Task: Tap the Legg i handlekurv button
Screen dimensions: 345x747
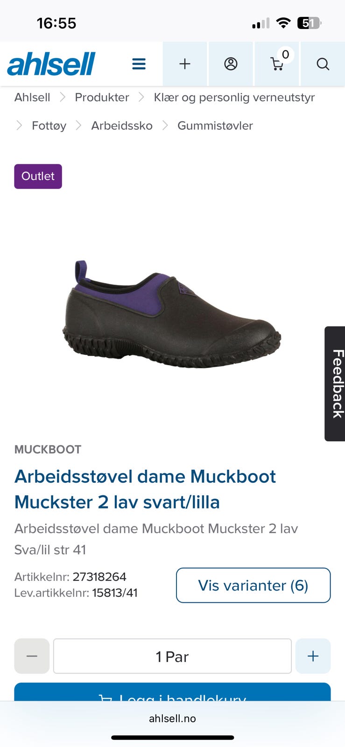Action: click(172, 692)
